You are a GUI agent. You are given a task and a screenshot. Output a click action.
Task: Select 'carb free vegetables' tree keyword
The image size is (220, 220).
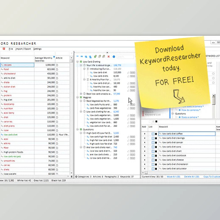tap(100, 108)
